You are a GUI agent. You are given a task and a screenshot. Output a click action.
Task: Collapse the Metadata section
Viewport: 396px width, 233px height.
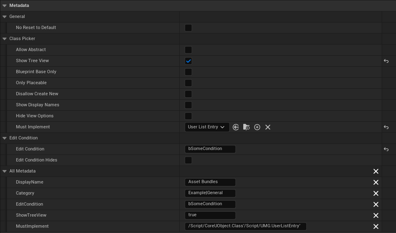[x=5, y=6]
